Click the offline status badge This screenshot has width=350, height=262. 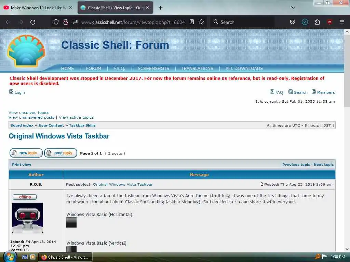(25, 197)
